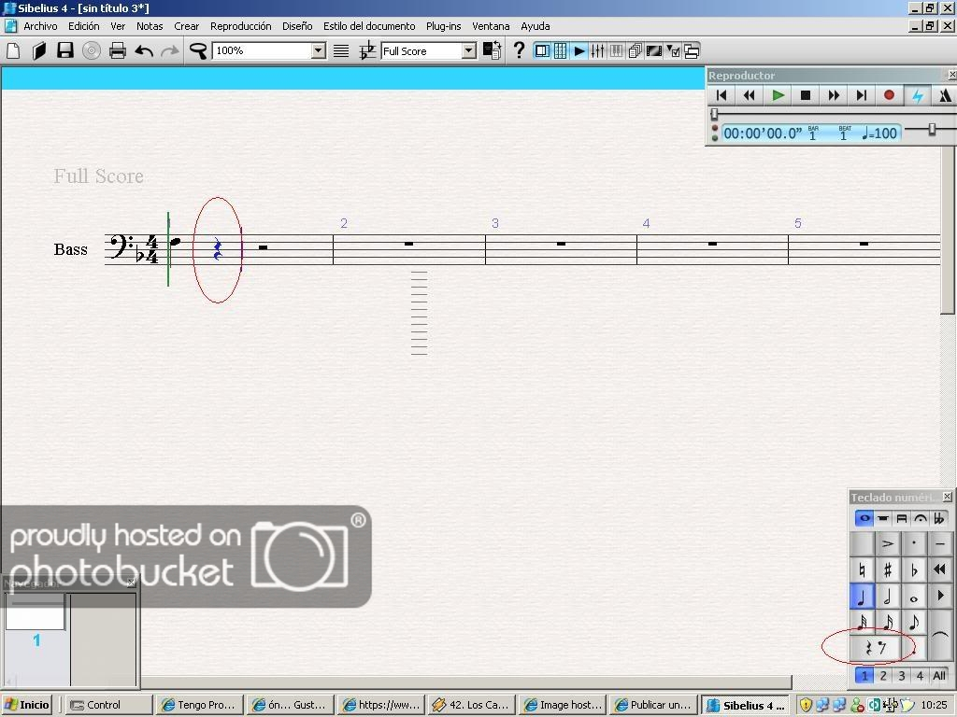Click the tempo slider handle
The height and width of the screenshot is (717, 957).
coord(932,129)
